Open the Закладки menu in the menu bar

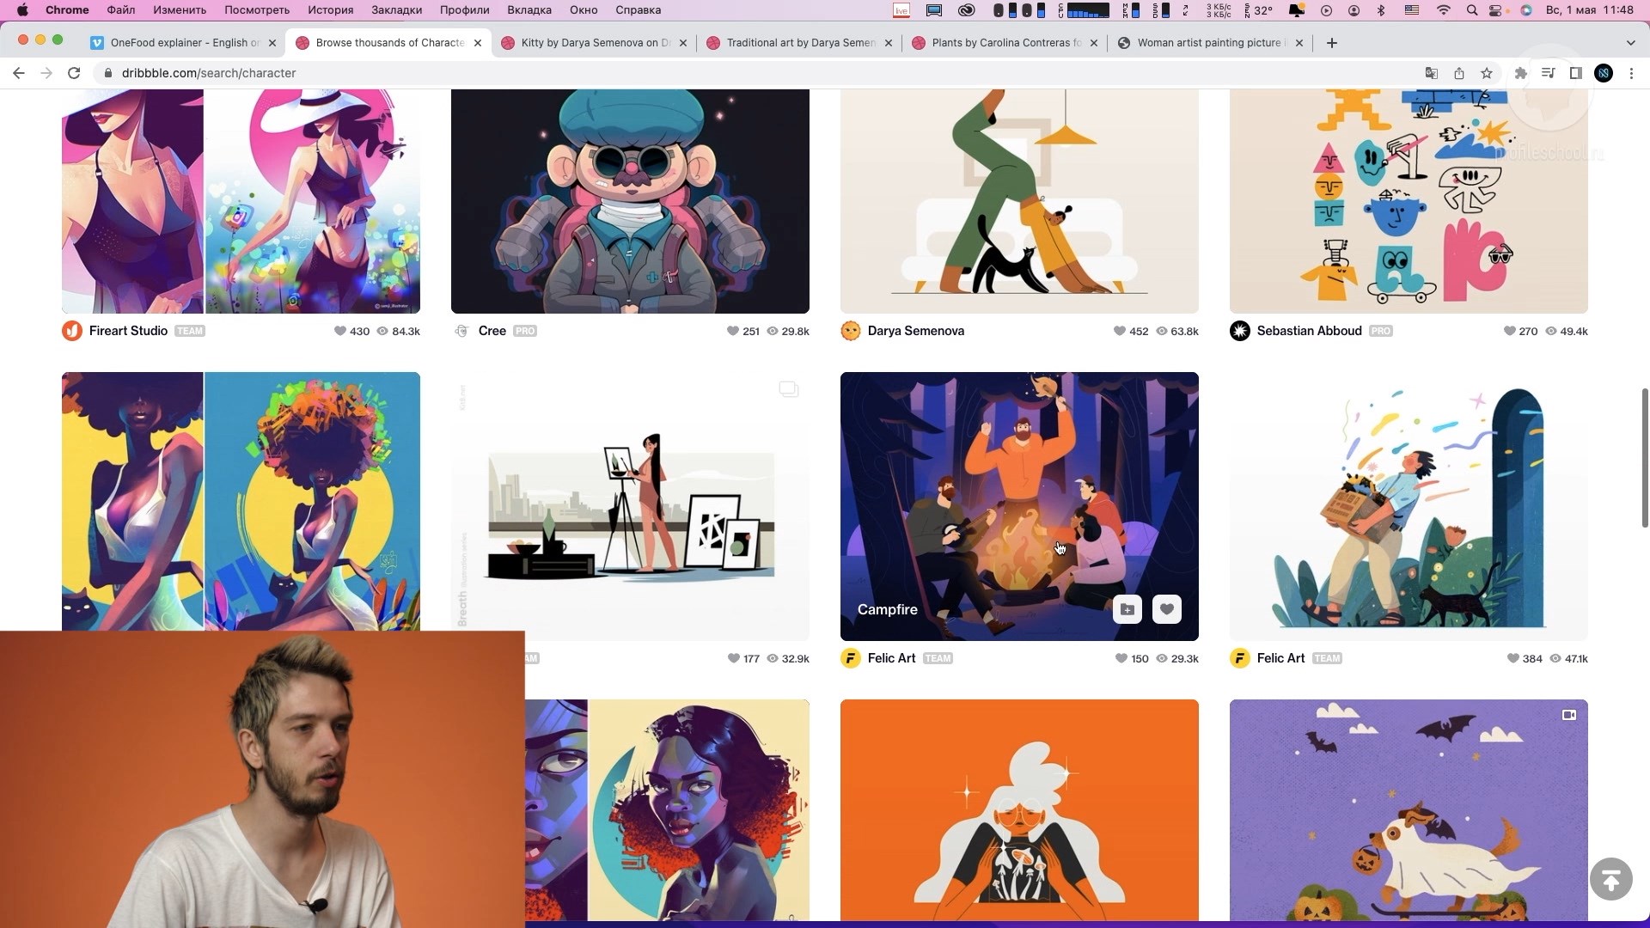[396, 10]
